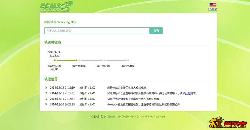Click the 您已经成功上传了收货人相关信息 message
The height and width of the screenshot is (130, 250).
click(127, 88)
